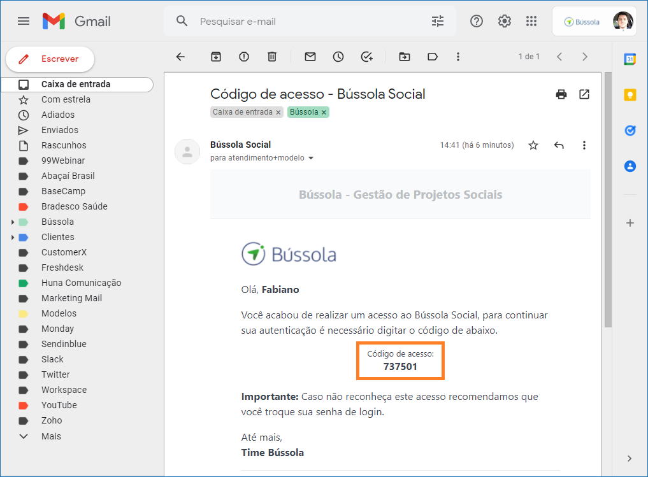The width and height of the screenshot is (648, 477).
Task: Click the sender name Bússola Social
Action: 240,145
